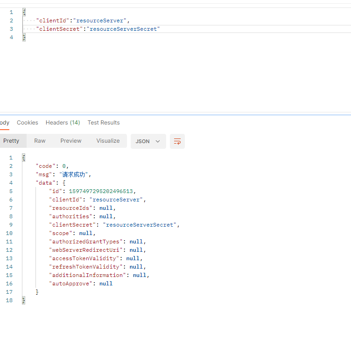The image size is (351, 346).
Task: Switch to the Preview view mode
Action: tap(71, 141)
